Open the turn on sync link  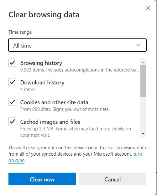138,154
